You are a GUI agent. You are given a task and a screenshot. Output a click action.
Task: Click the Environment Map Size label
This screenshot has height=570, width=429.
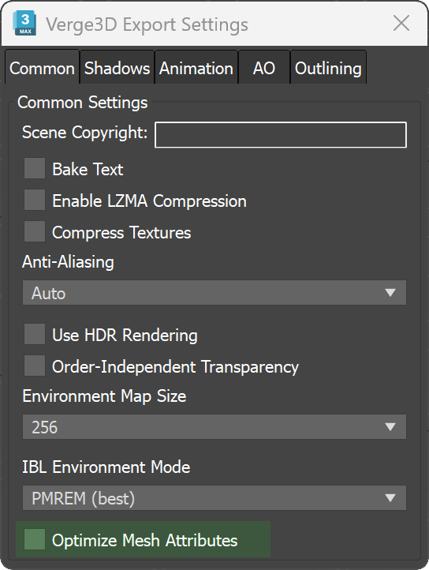click(x=104, y=396)
